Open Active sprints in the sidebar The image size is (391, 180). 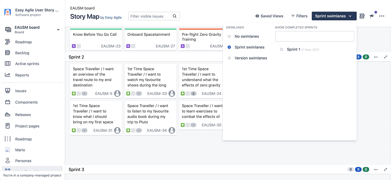(27, 64)
